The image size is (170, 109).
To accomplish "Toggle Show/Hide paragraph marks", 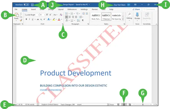I will pyautogui.click(x=83, y=20).
